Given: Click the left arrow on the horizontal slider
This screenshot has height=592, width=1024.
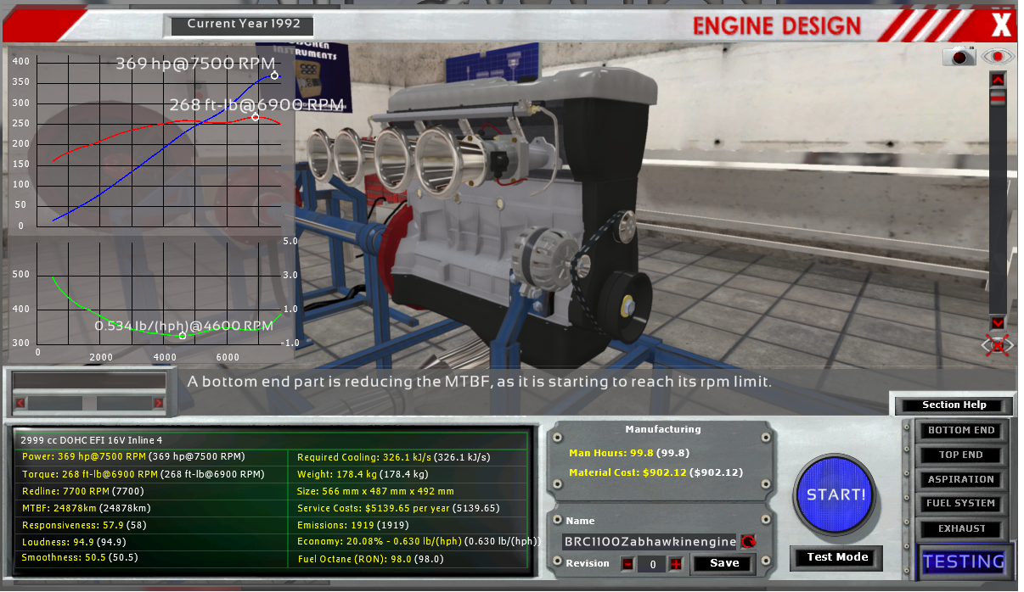Looking at the screenshot, I should click(x=20, y=403).
